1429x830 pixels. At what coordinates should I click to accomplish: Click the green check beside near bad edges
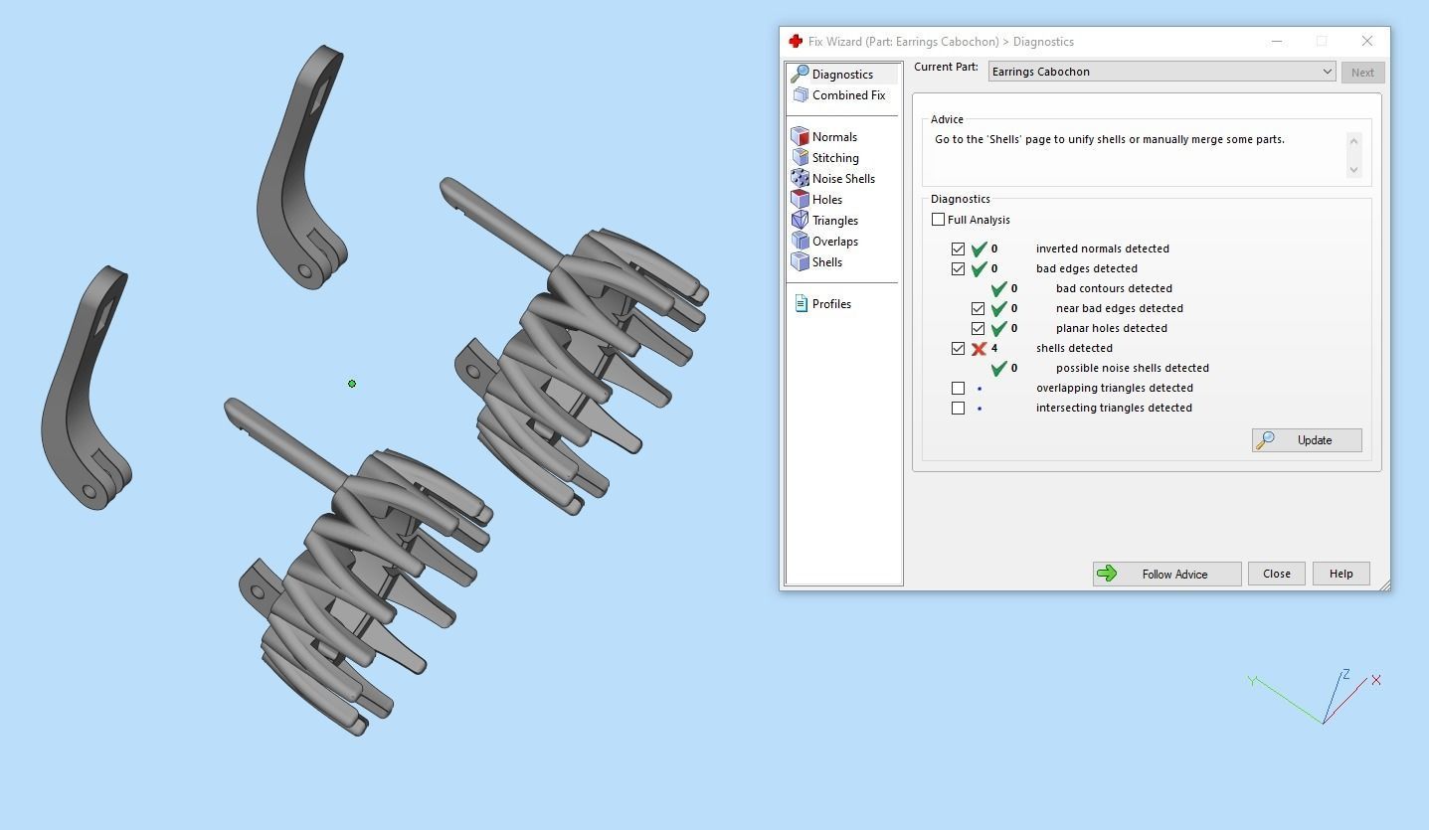[x=998, y=308]
